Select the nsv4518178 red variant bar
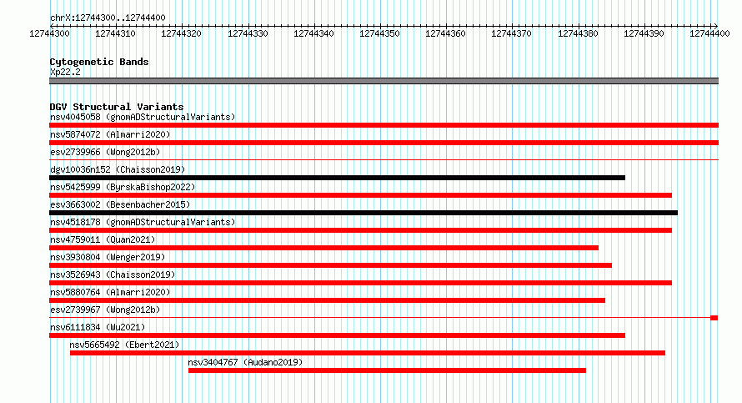This screenshot has width=742, height=403. click(x=361, y=230)
